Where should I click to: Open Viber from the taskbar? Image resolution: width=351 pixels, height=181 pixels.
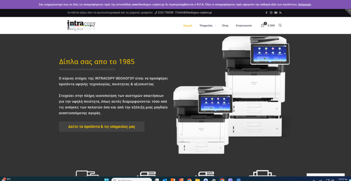(230, 180)
